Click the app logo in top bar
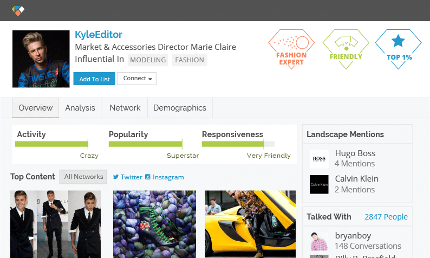This screenshot has height=258, width=430. pyautogui.click(x=18, y=10)
